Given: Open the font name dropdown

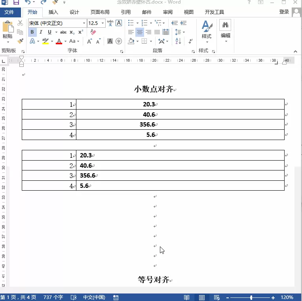Looking at the screenshot, I should tap(84, 23).
